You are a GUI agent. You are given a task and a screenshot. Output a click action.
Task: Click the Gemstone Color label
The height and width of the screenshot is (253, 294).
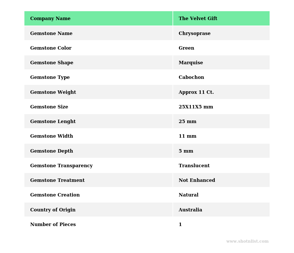51,48
